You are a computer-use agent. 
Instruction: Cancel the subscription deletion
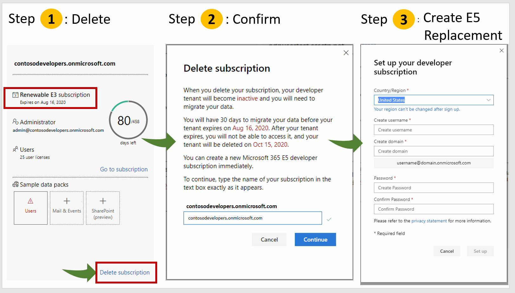pyautogui.click(x=269, y=239)
